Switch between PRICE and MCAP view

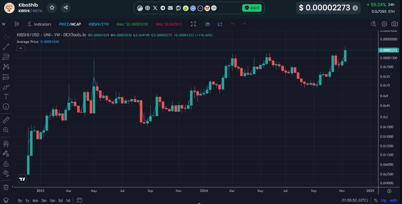70,24
